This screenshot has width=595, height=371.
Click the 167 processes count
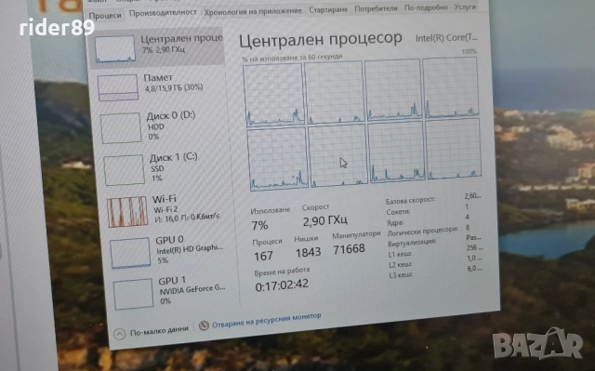(x=263, y=256)
